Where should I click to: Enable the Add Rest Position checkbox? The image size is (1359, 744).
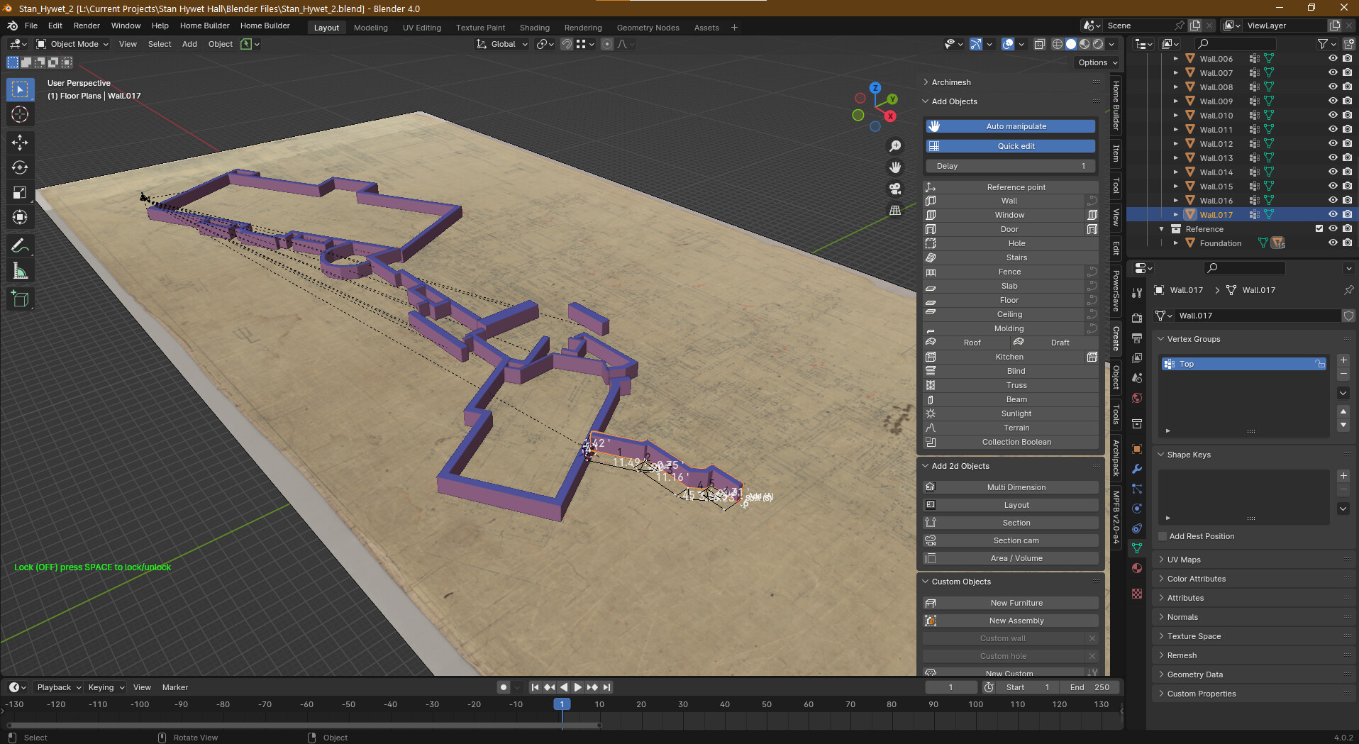(x=1163, y=536)
